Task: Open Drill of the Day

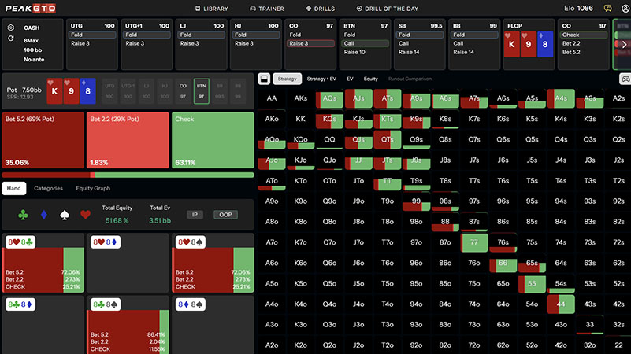Action: point(386,9)
